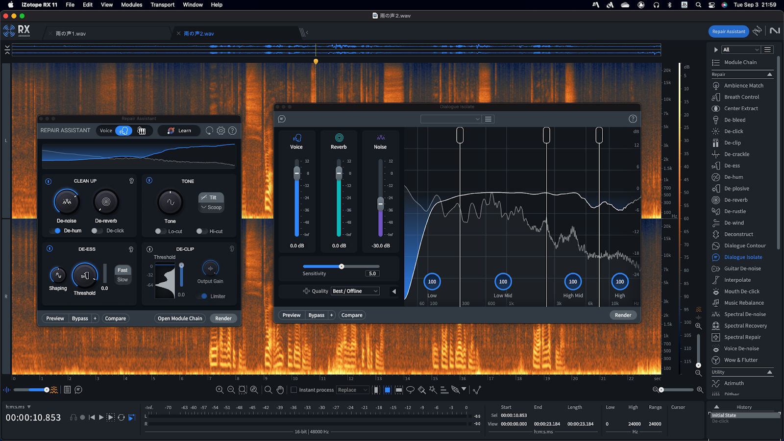Image resolution: width=784 pixels, height=441 pixels.
Task: Select the lasso selection tool
Action: (x=410, y=390)
